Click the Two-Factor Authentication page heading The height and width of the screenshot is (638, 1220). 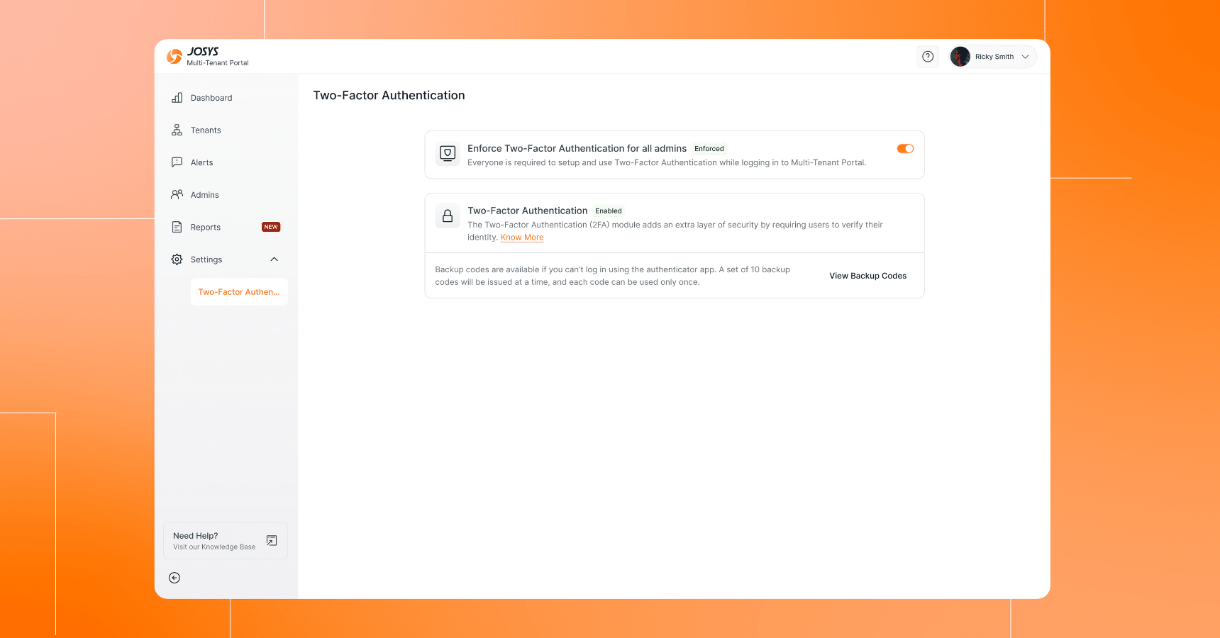pyautogui.click(x=389, y=96)
